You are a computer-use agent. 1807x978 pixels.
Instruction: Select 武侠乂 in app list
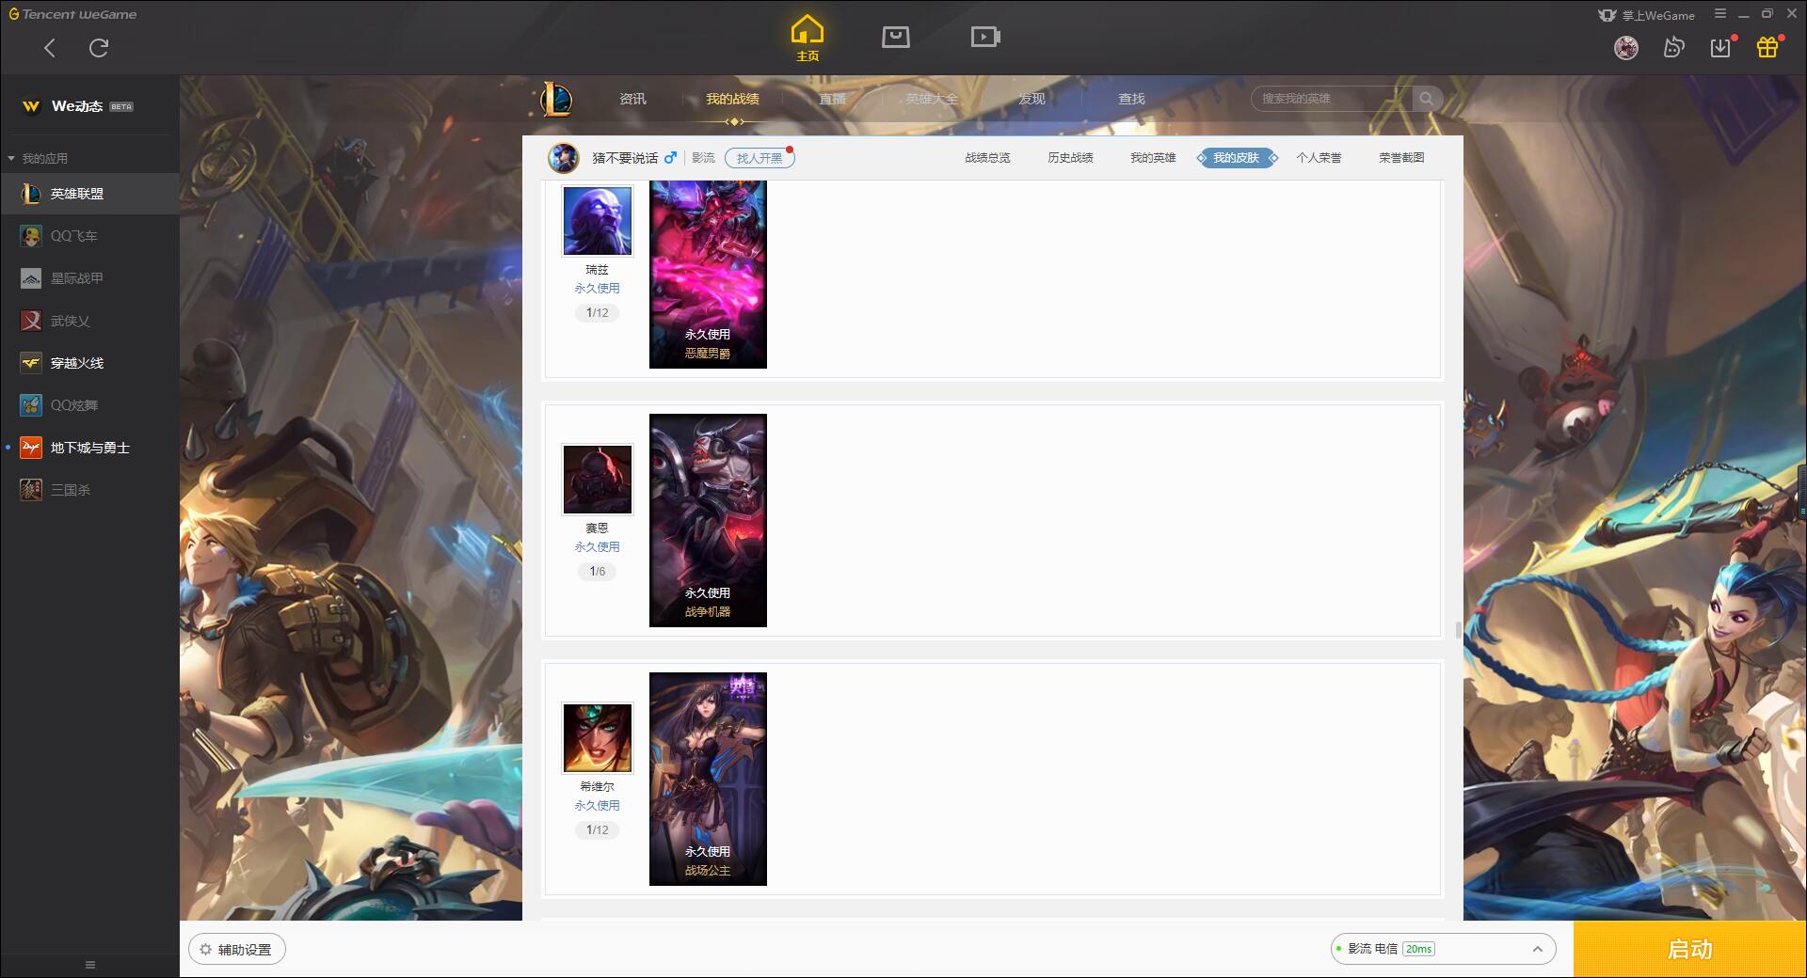tap(89, 321)
